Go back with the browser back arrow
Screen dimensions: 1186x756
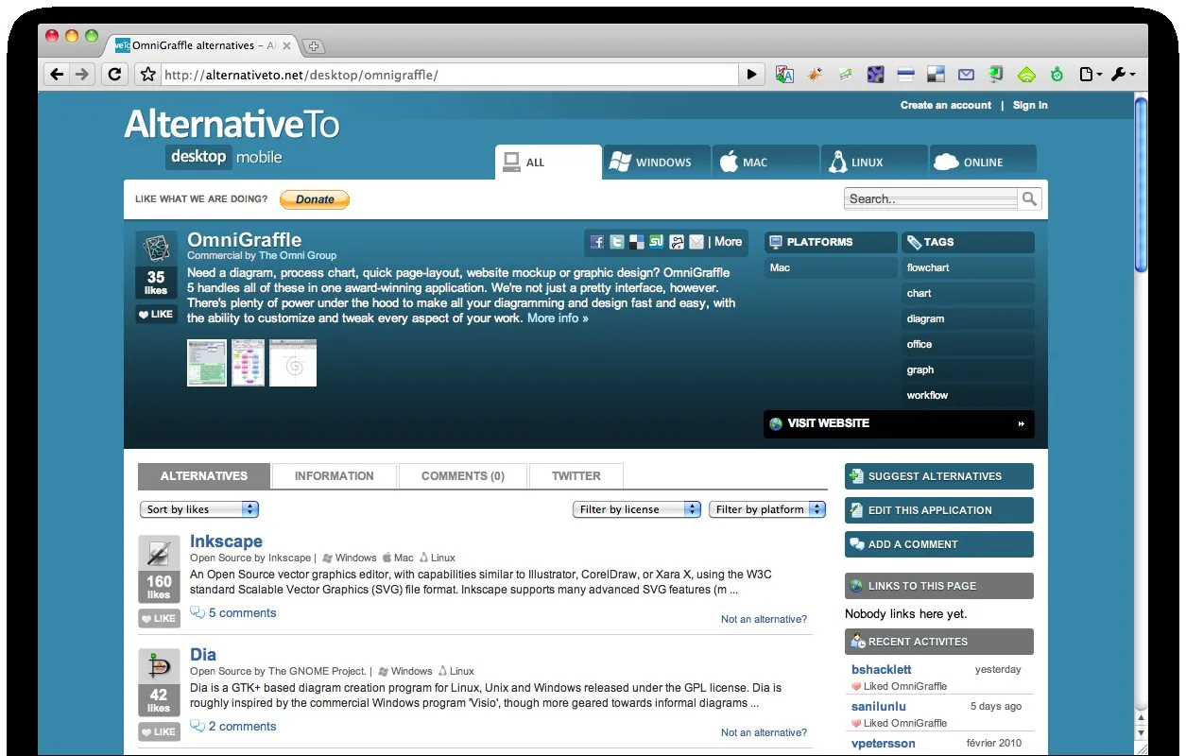point(57,74)
